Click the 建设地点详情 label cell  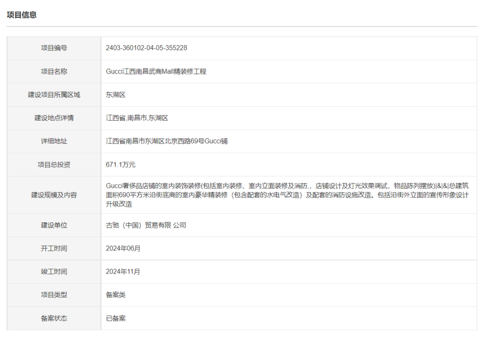[x=54, y=118]
